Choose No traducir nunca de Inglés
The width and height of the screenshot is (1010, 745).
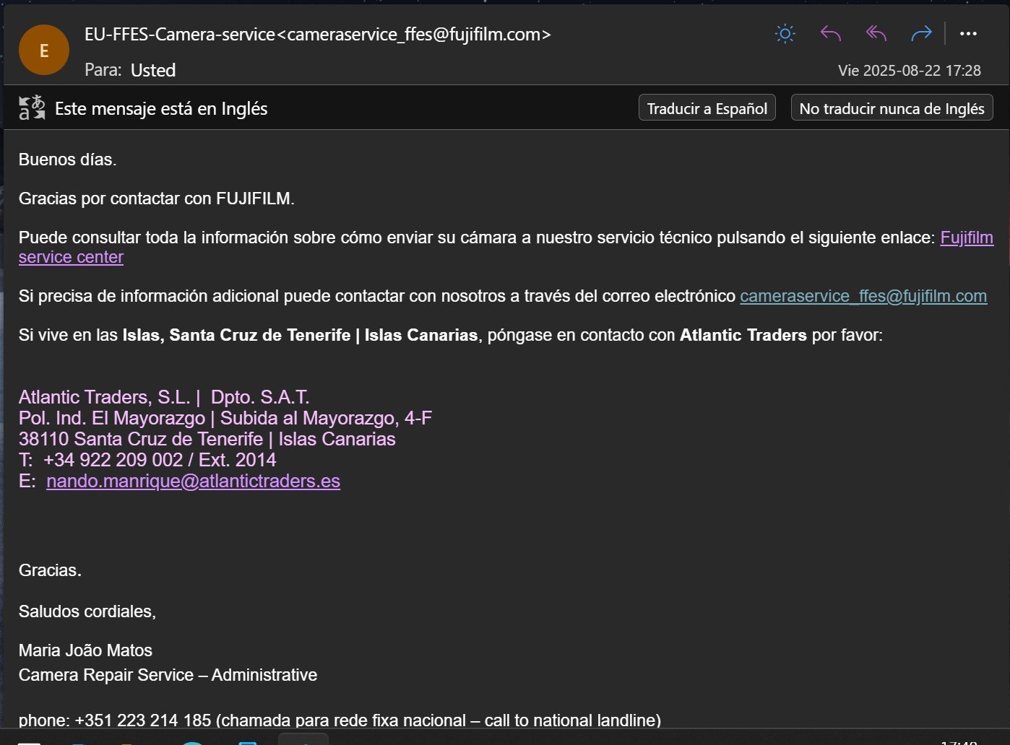tap(892, 108)
